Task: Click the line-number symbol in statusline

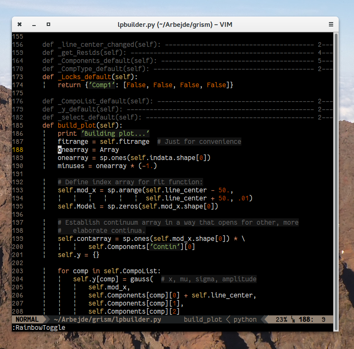Action: click(293, 320)
